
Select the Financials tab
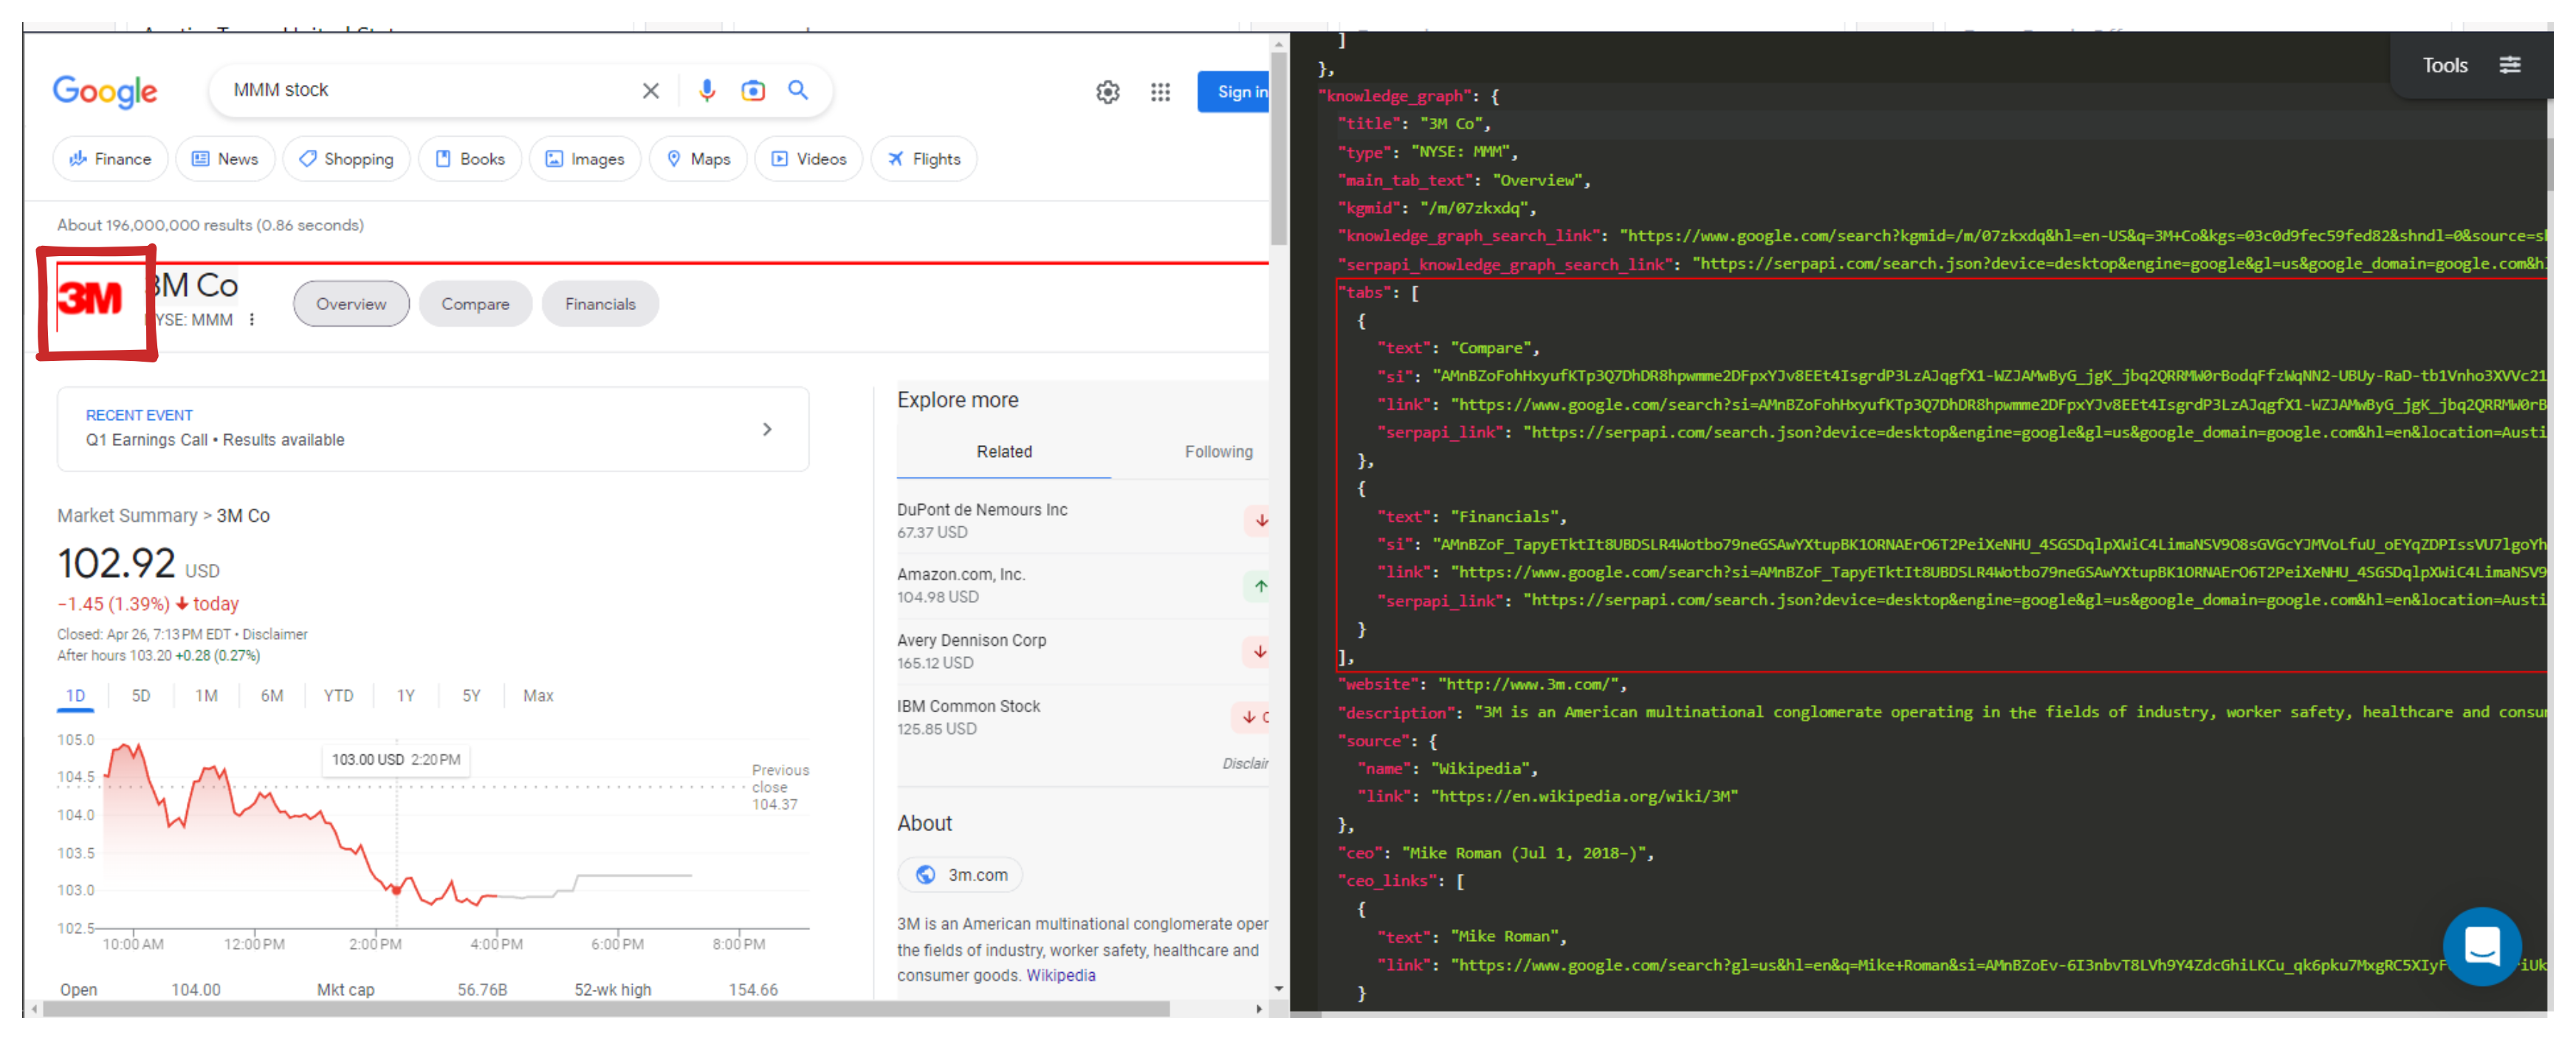(600, 304)
